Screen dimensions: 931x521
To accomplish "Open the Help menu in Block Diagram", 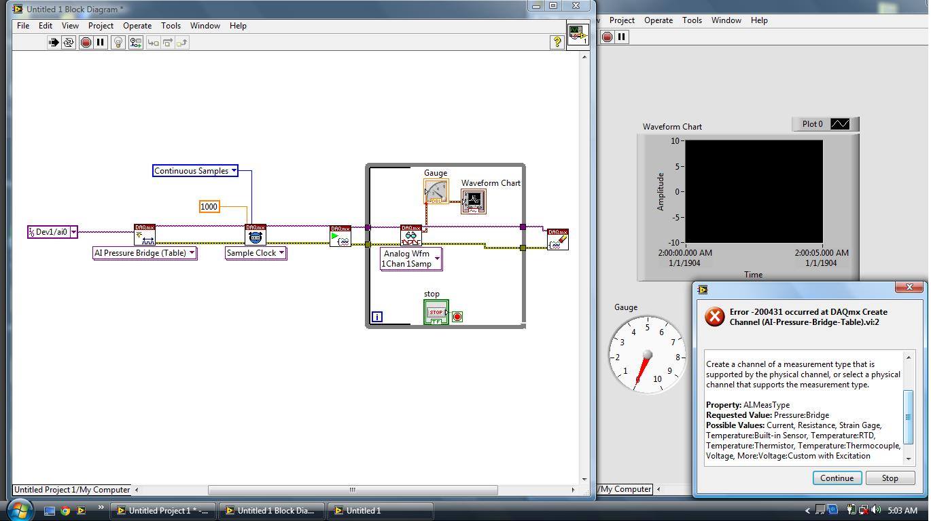I will [x=238, y=26].
